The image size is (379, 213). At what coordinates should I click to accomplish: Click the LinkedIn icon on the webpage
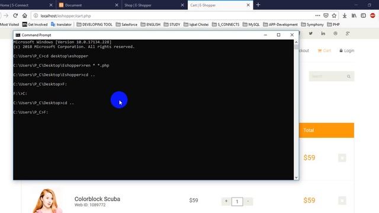[x=323, y=34]
